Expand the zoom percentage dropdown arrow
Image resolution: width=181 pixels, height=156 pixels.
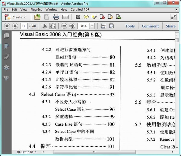point(92,26)
